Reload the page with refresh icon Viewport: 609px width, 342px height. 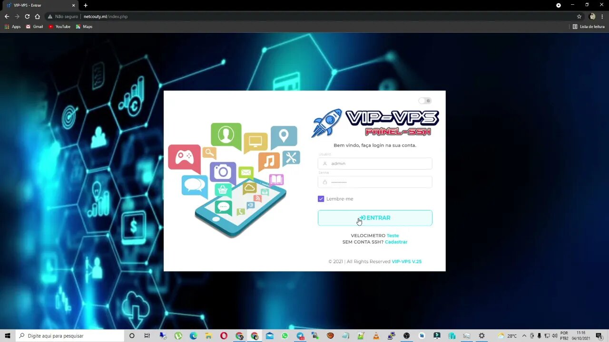(x=27, y=17)
